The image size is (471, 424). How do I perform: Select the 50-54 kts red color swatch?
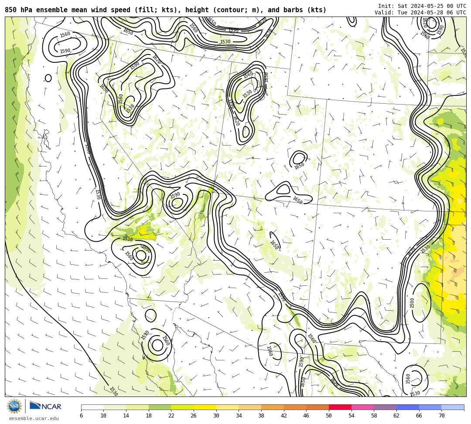340,407
